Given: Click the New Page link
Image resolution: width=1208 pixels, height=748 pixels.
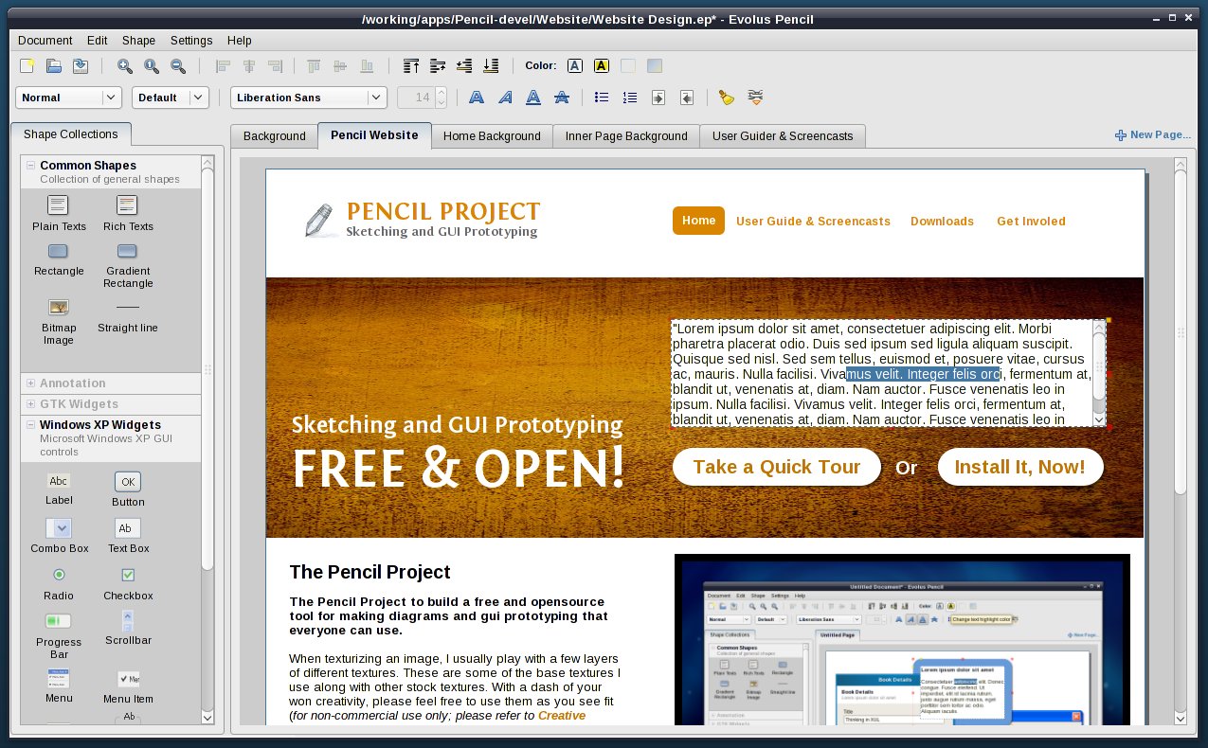Looking at the screenshot, I should click(x=1152, y=135).
